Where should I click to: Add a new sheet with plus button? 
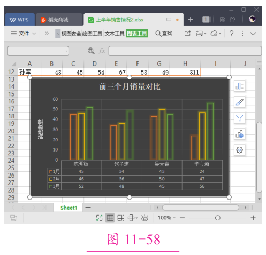88,208
